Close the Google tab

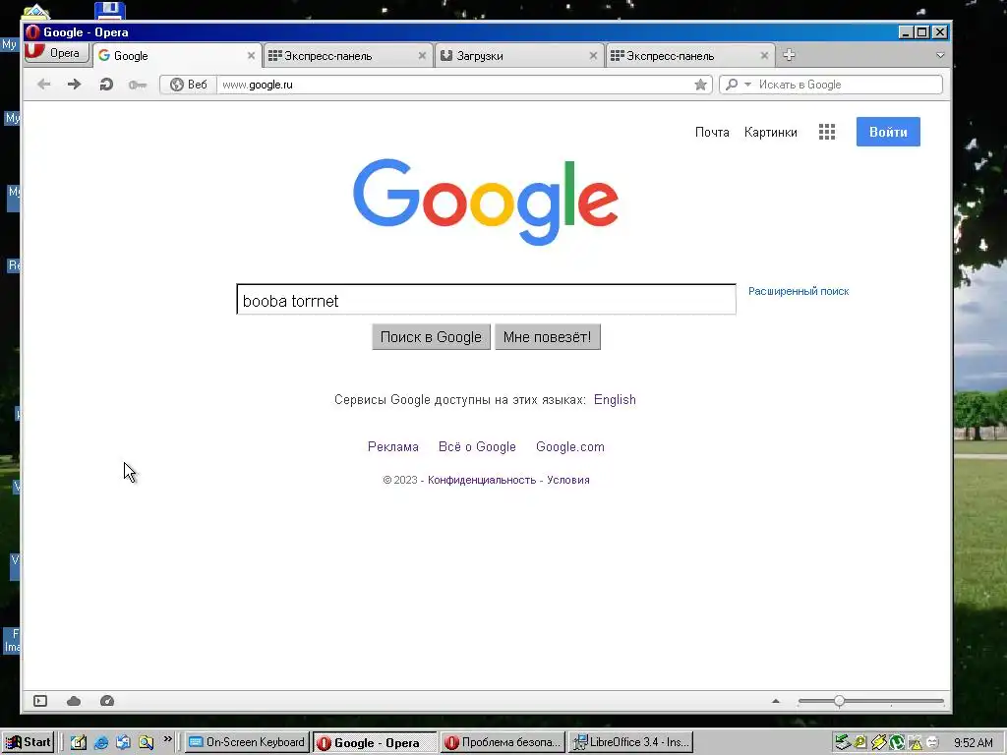pos(251,56)
